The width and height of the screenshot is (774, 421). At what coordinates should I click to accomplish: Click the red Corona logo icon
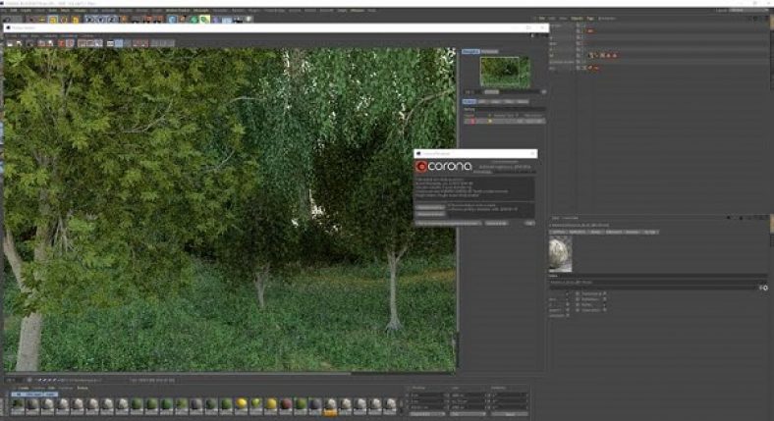[421, 167]
